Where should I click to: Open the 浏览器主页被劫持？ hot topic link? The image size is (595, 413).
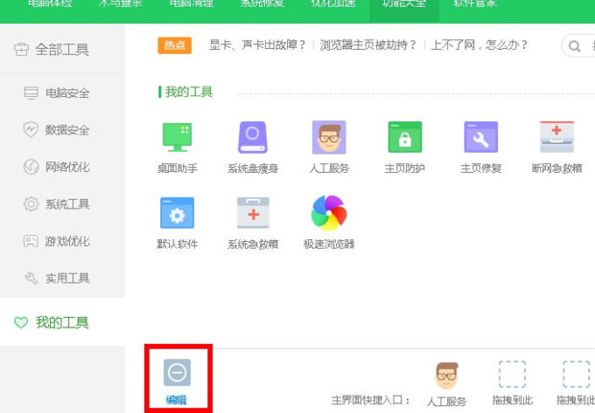[x=369, y=45]
